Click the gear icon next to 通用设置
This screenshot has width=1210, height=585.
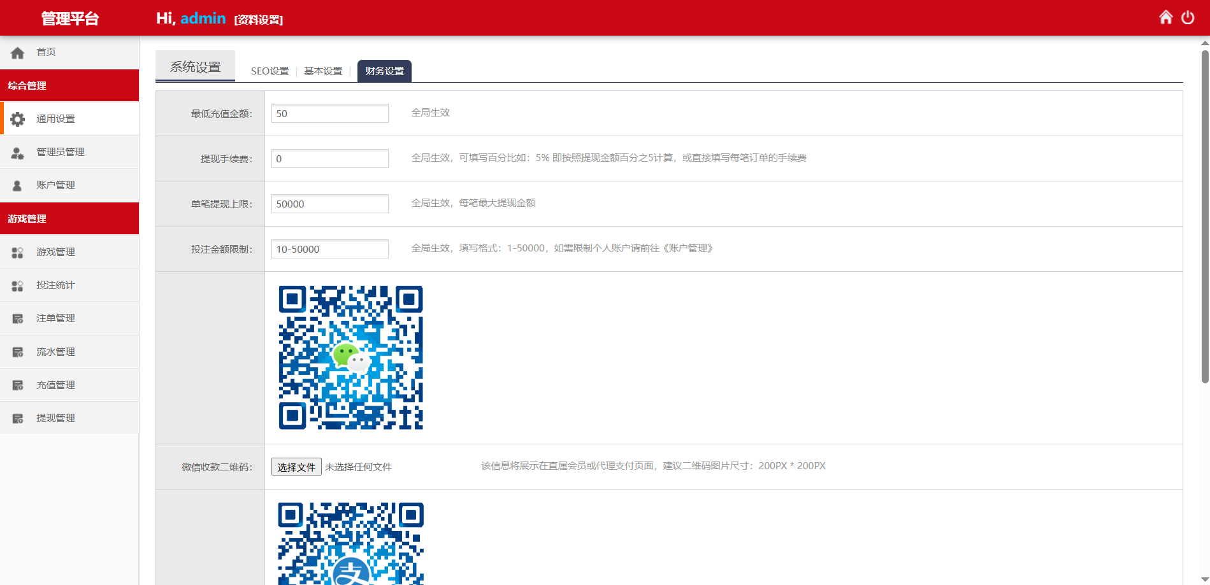18,119
